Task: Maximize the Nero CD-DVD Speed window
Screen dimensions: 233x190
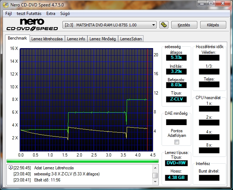Action: (211, 4)
